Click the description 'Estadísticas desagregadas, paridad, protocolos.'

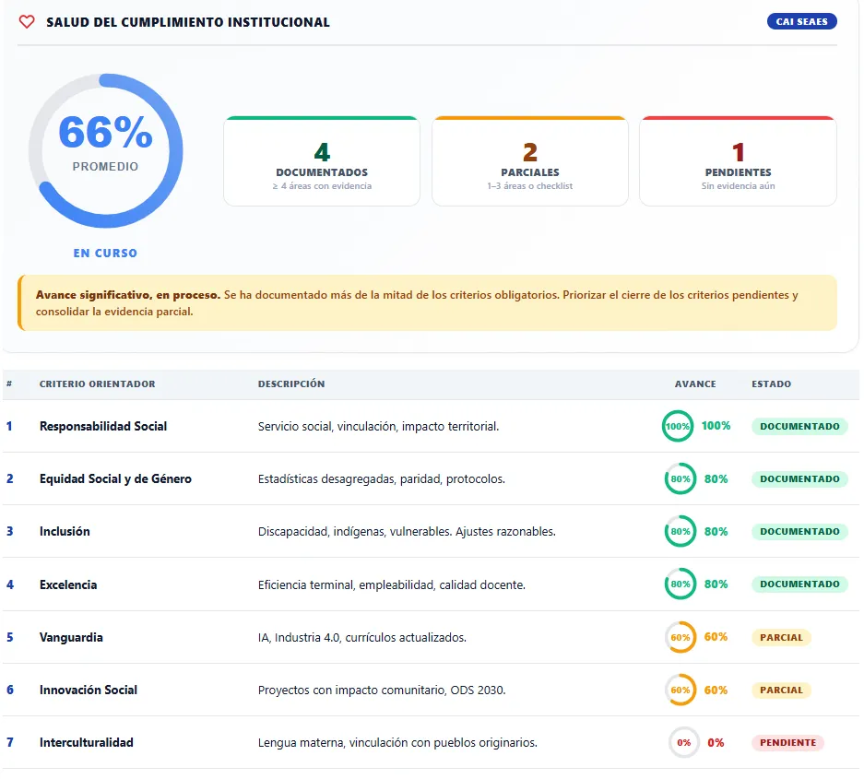click(x=382, y=478)
